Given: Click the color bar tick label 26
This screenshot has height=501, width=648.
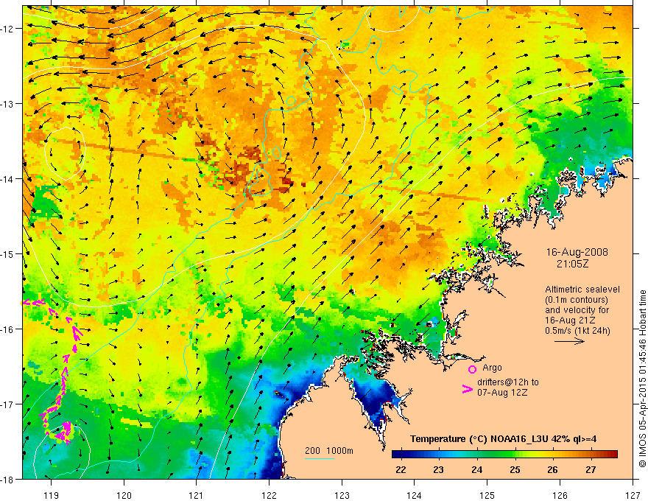Looking at the screenshot, I should [x=552, y=470].
